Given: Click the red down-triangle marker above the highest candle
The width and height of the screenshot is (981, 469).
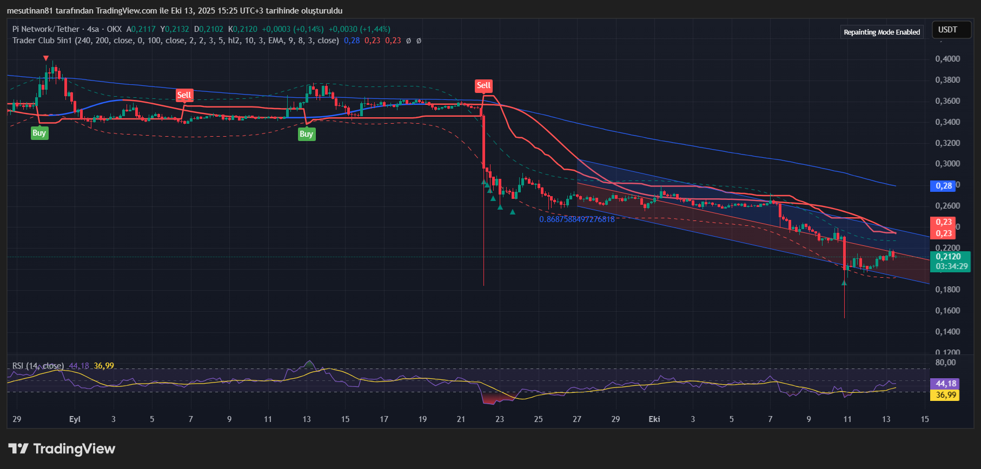Looking at the screenshot, I should tap(46, 58).
